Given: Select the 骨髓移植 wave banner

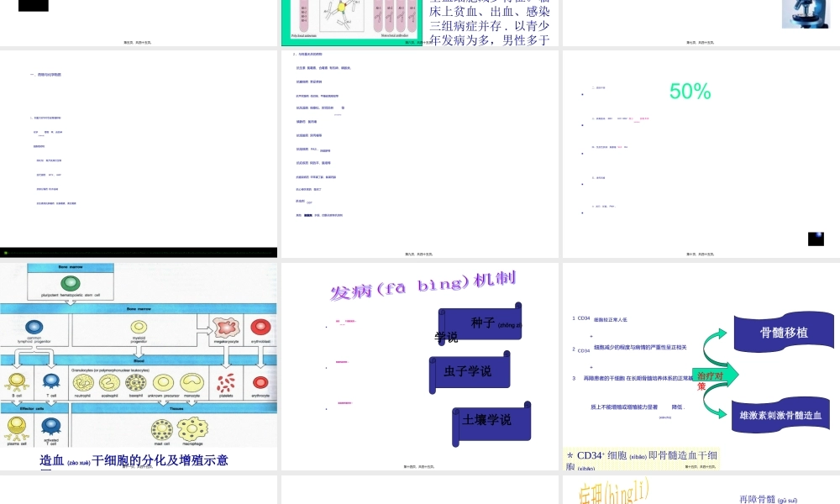Looking at the screenshot, I should point(784,332).
